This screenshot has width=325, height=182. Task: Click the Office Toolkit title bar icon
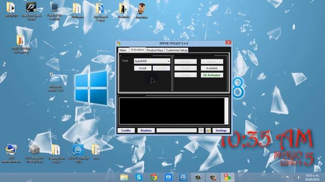pyautogui.click(x=119, y=43)
